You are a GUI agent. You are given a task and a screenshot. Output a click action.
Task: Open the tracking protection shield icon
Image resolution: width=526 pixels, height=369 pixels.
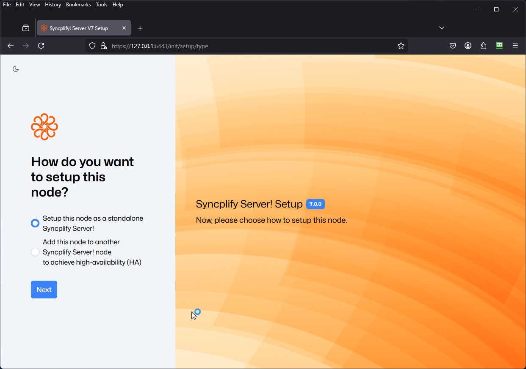point(92,46)
